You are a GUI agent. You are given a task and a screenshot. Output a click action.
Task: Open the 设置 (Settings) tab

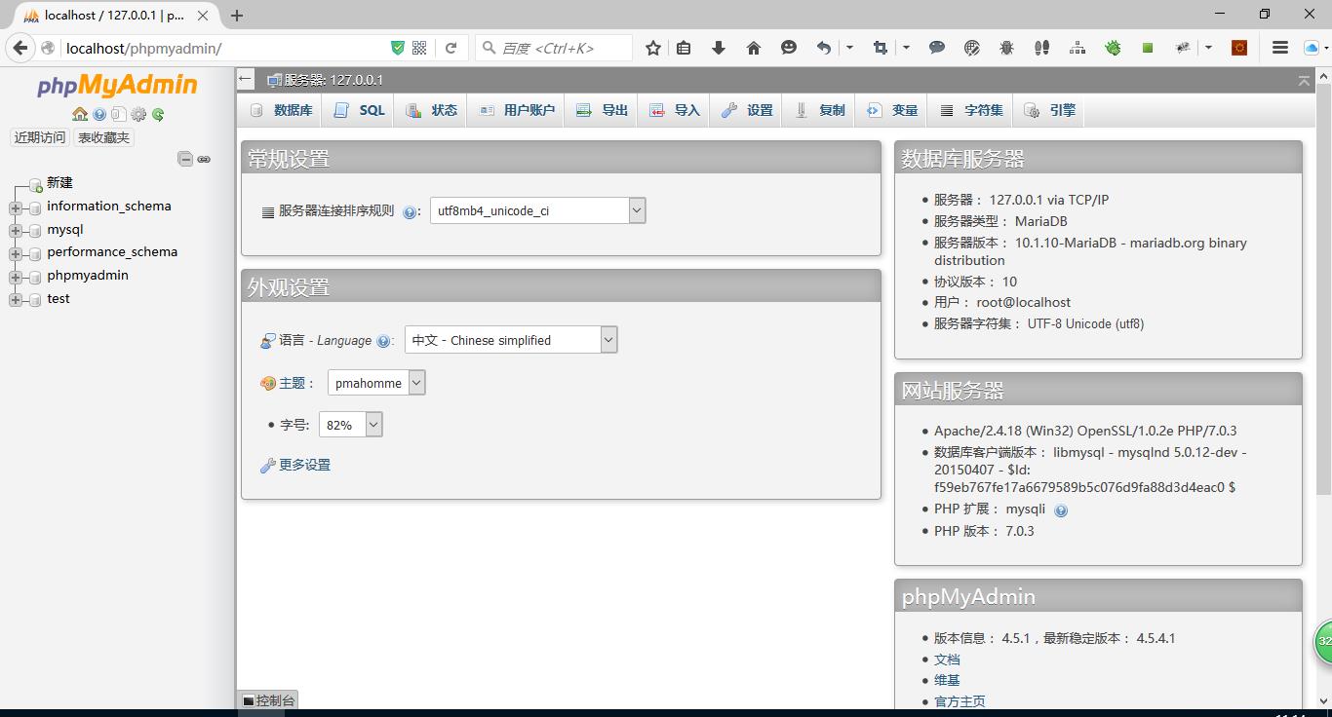[747, 110]
